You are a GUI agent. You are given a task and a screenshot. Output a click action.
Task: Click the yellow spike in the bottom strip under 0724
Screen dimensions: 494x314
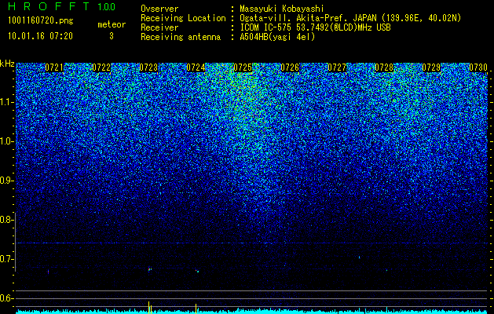click(x=196, y=308)
